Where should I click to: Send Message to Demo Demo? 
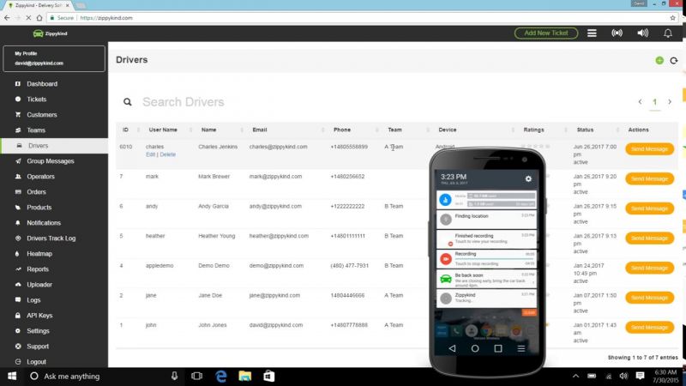pyautogui.click(x=649, y=268)
